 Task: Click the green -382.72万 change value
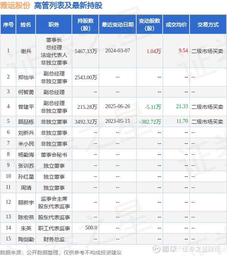150,122
